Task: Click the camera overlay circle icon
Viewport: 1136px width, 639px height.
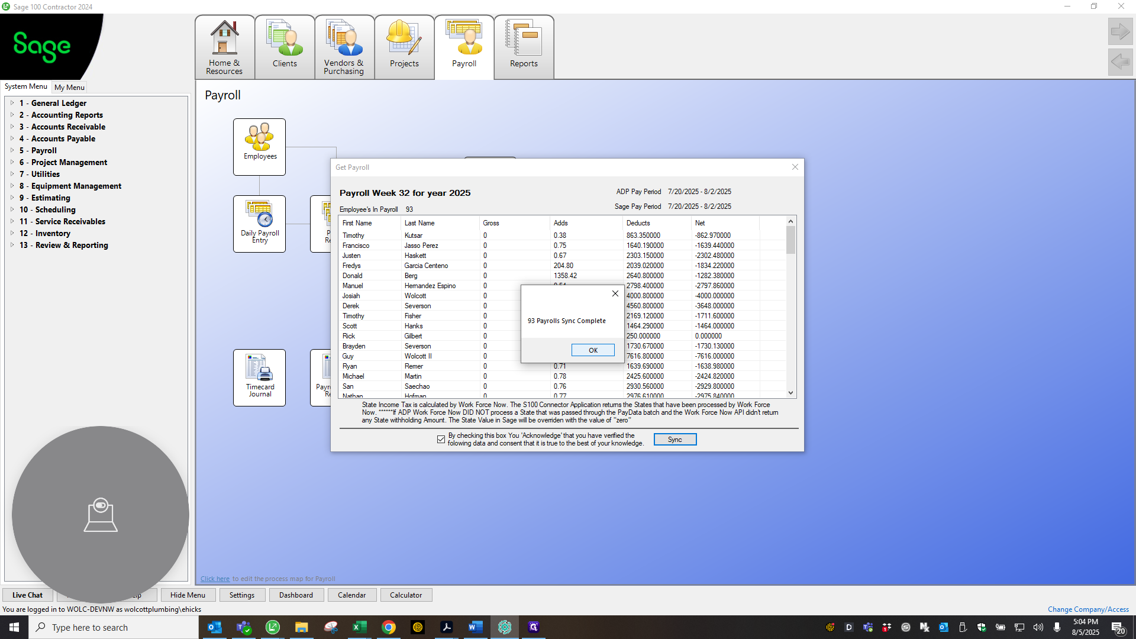Action: (x=101, y=515)
